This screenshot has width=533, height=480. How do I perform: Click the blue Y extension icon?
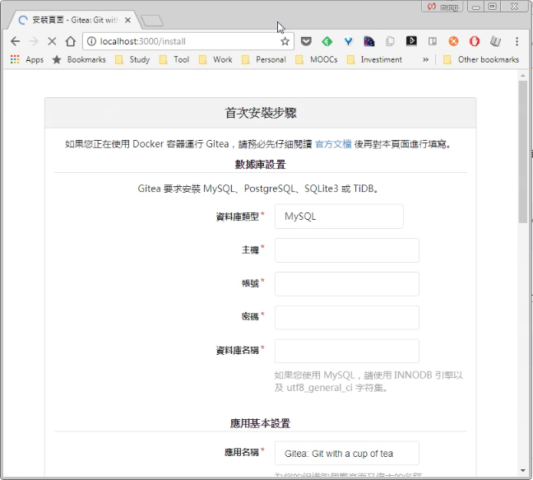[x=349, y=41]
